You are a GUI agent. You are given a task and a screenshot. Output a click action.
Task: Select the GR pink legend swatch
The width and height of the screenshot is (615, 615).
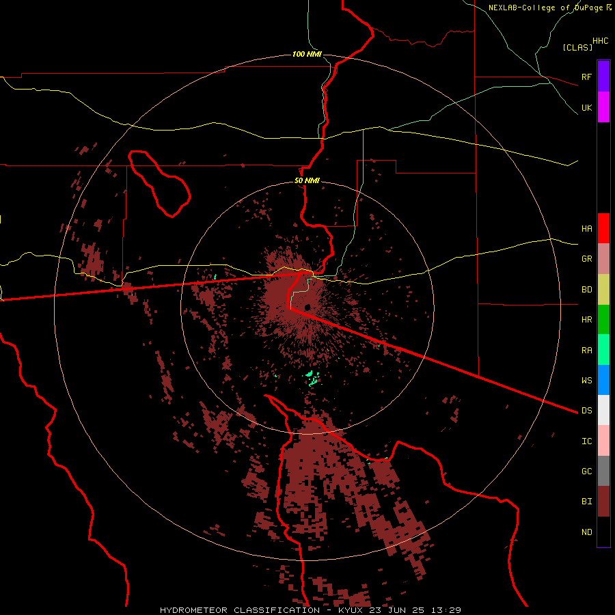tap(603, 259)
